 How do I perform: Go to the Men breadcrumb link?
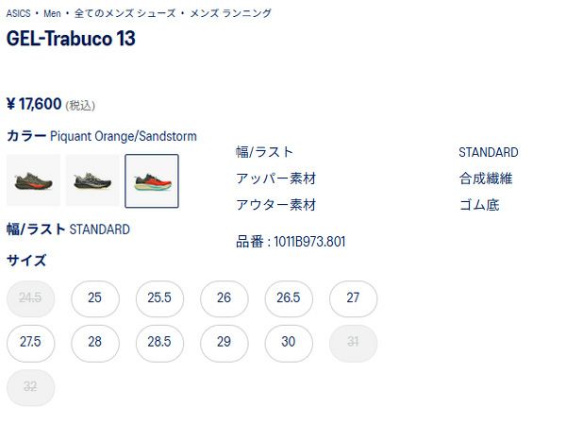(52, 13)
